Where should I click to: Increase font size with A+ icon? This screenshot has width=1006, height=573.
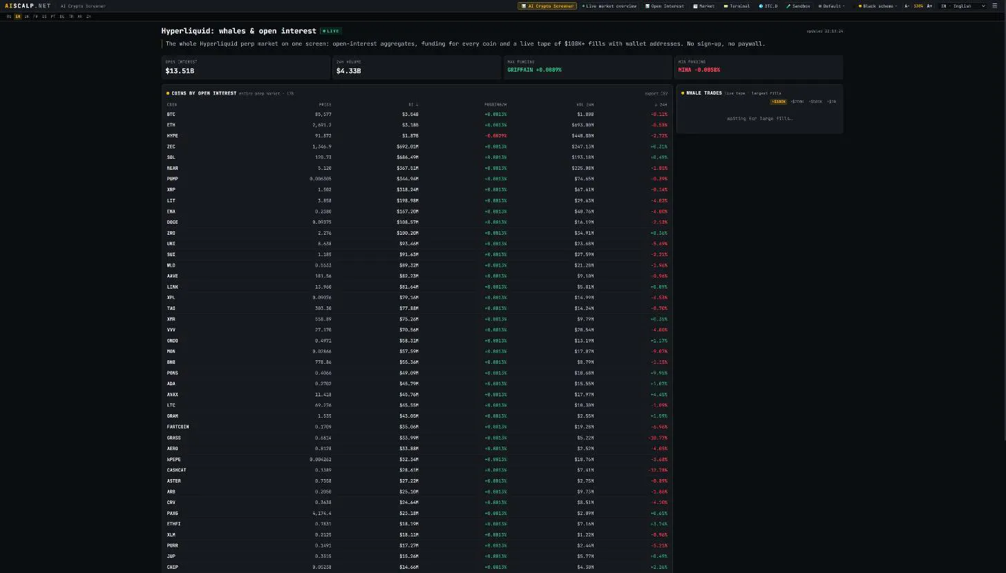tap(929, 6)
